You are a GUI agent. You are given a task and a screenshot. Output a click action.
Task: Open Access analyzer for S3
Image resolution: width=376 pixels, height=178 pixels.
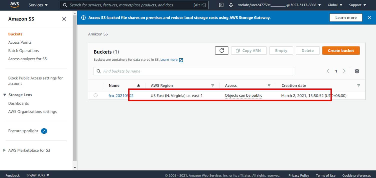27,59
